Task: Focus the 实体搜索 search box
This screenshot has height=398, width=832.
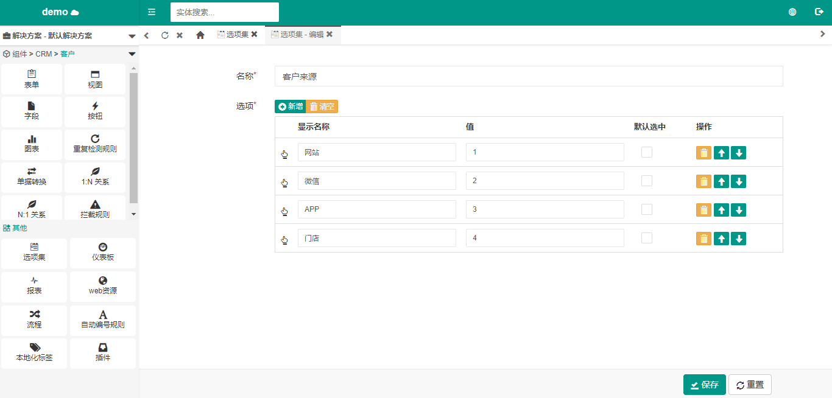Action: coord(225,12)
